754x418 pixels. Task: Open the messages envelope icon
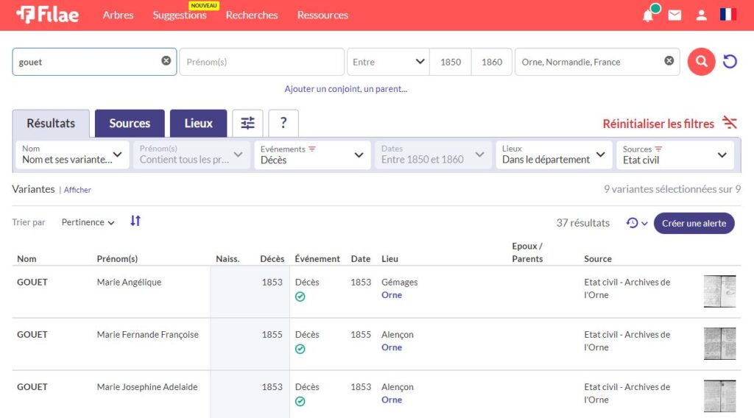pos(674,15)
